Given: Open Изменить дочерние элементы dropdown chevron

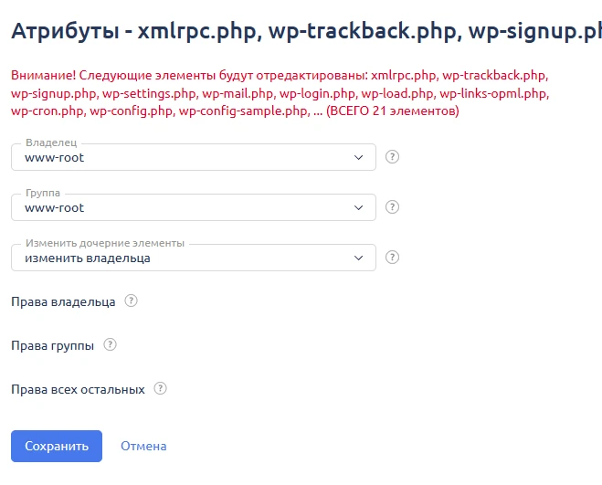Looking at the screenshot, I should click(x=358, y=258).
